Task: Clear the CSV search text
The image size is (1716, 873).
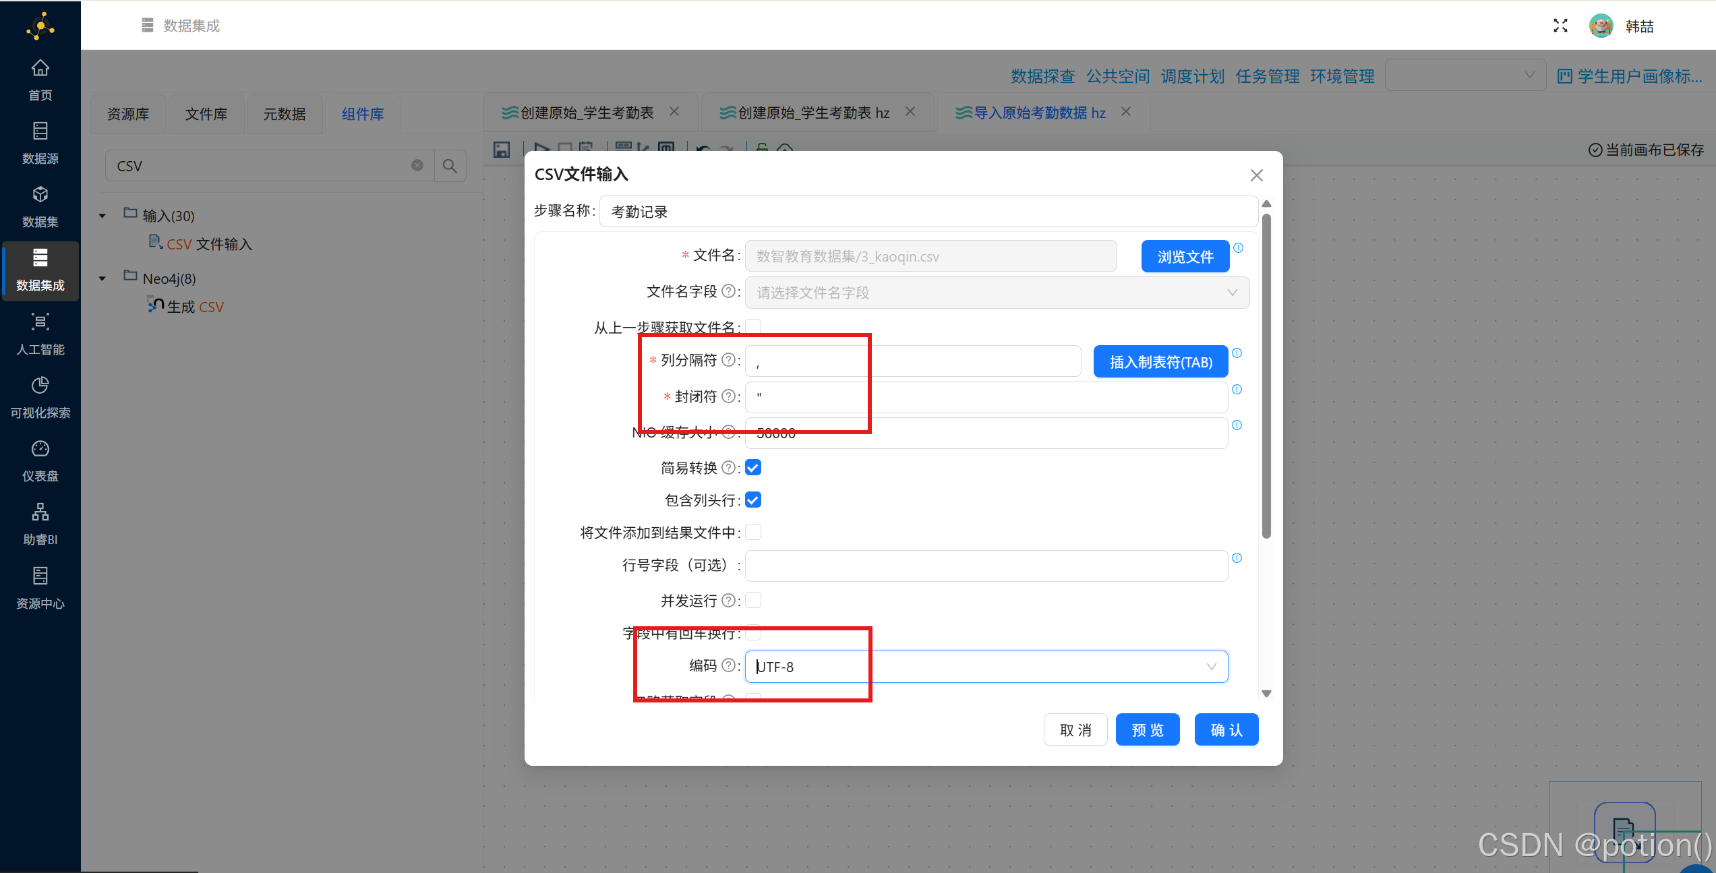Action: click(x=417, y=165)
